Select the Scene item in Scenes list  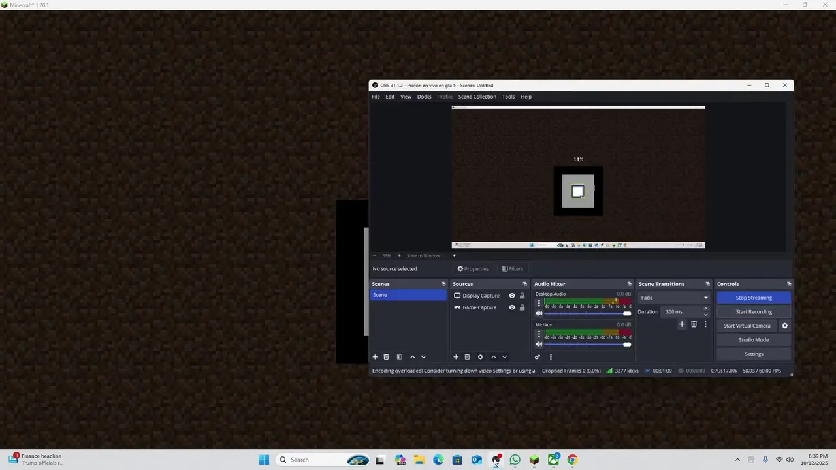coord(409,295)
